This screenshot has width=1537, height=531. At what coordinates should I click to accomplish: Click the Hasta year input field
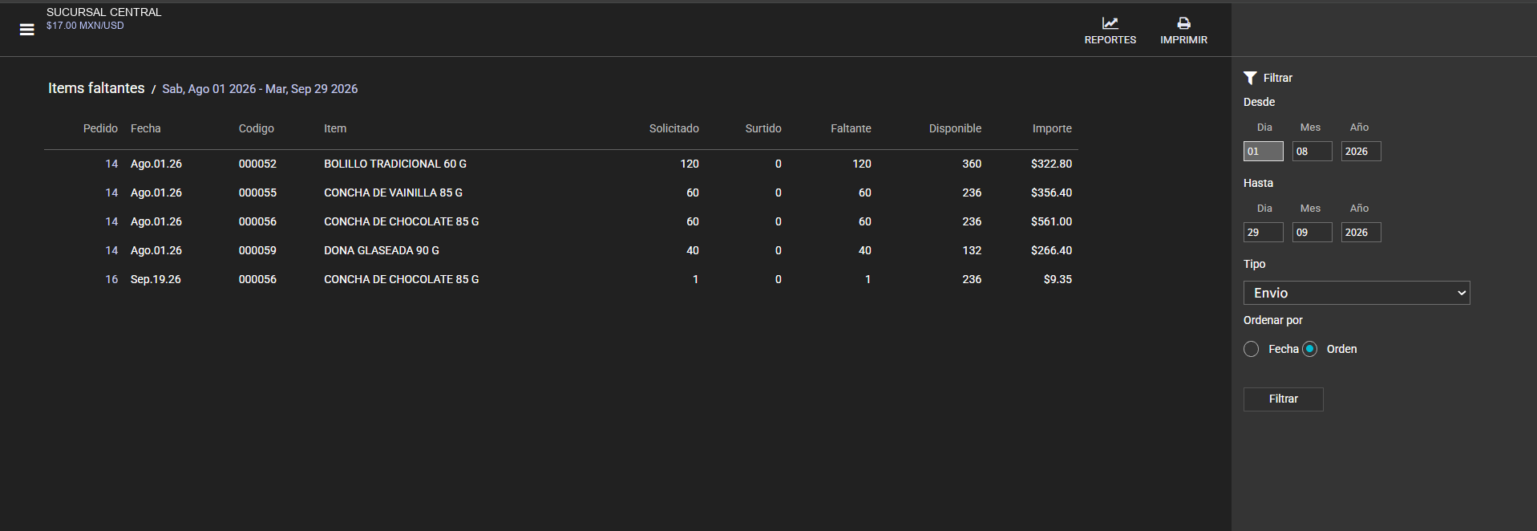(1361, 233)
